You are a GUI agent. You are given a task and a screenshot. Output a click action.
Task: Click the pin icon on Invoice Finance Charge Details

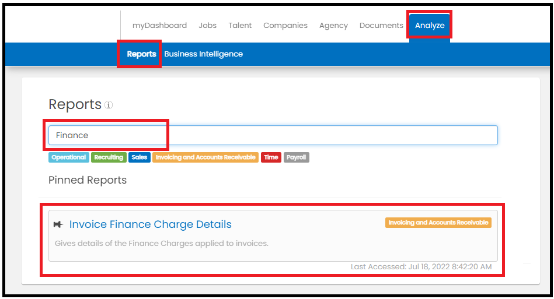[x=58, y=224]
